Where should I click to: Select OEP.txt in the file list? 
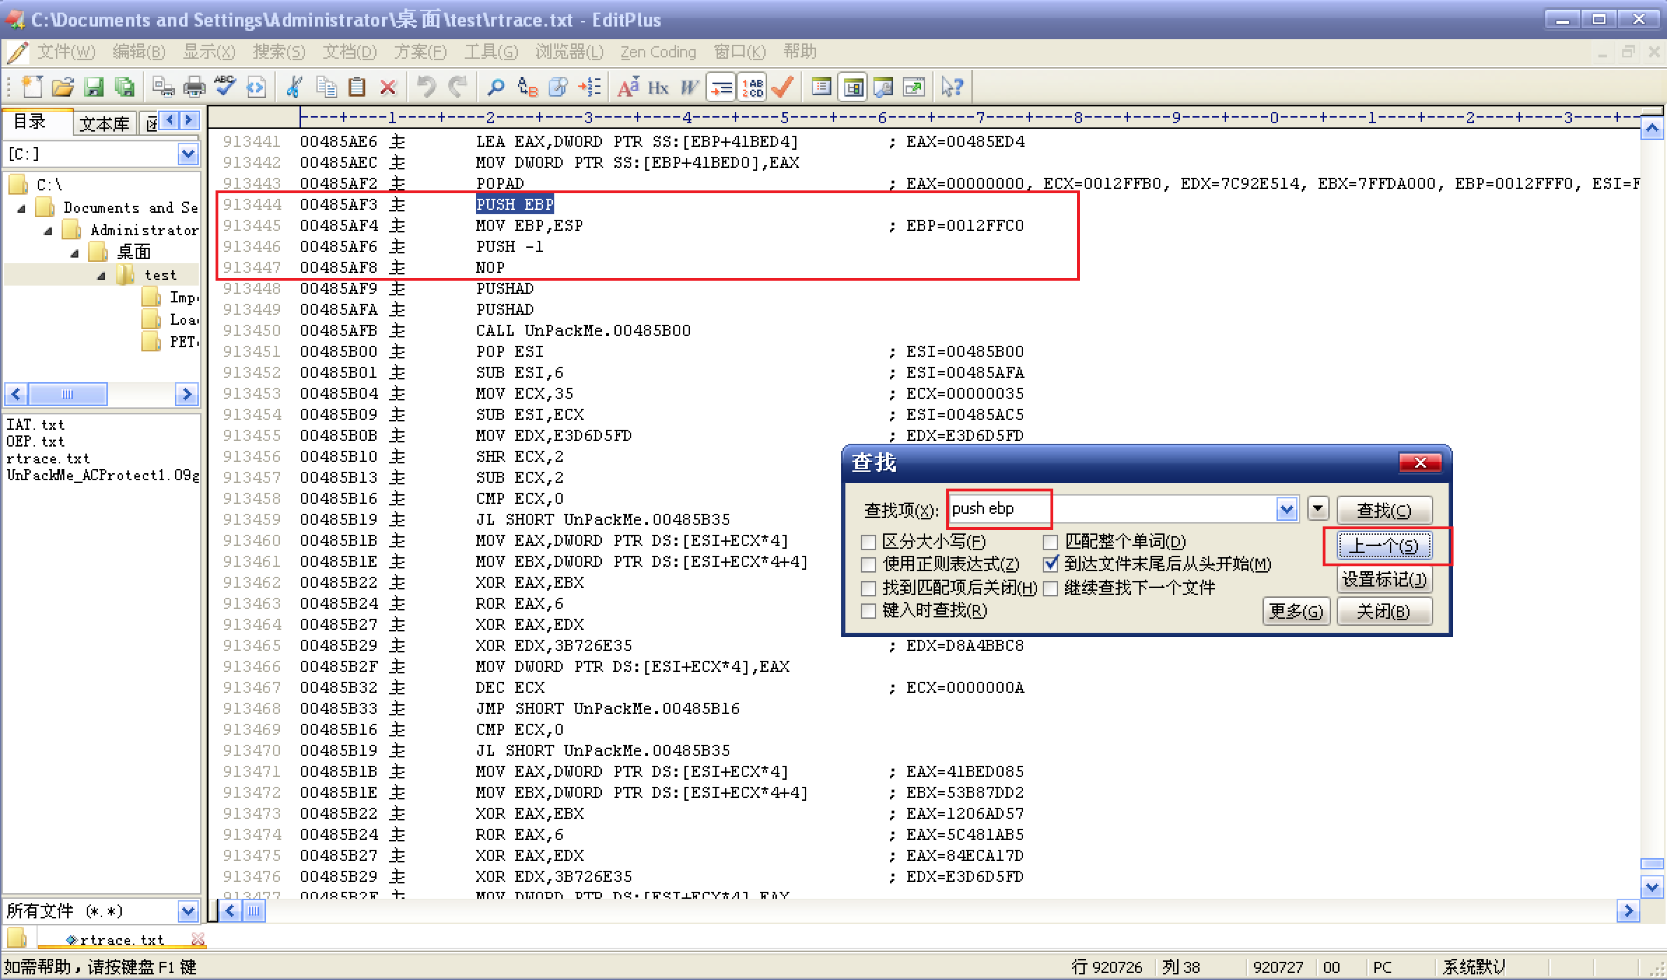(35, 441)
